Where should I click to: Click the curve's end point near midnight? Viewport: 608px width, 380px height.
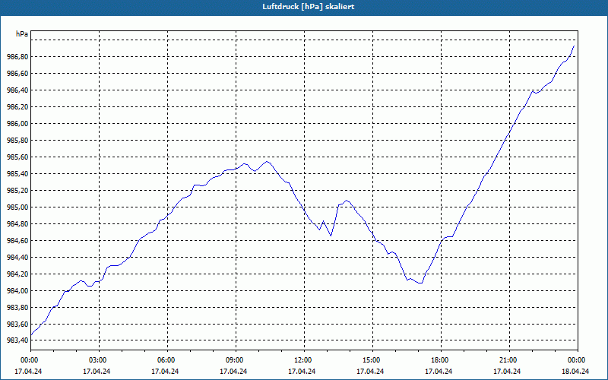(574, 46)
